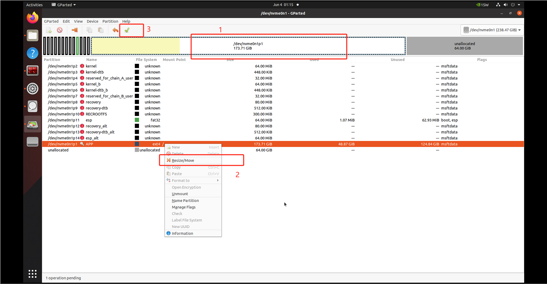Click the Name column header
Screen dimensions: 547x284
[x=91, y=60]
